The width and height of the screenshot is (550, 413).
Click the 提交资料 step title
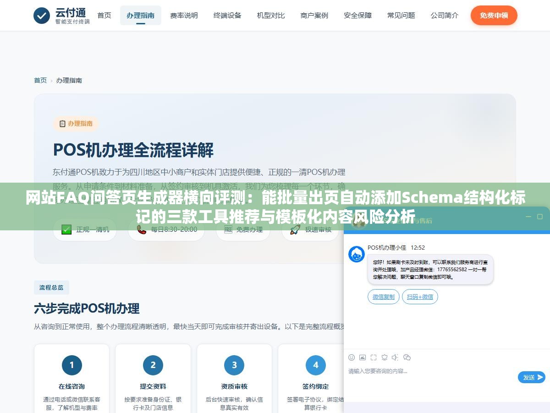click(153, 386)
